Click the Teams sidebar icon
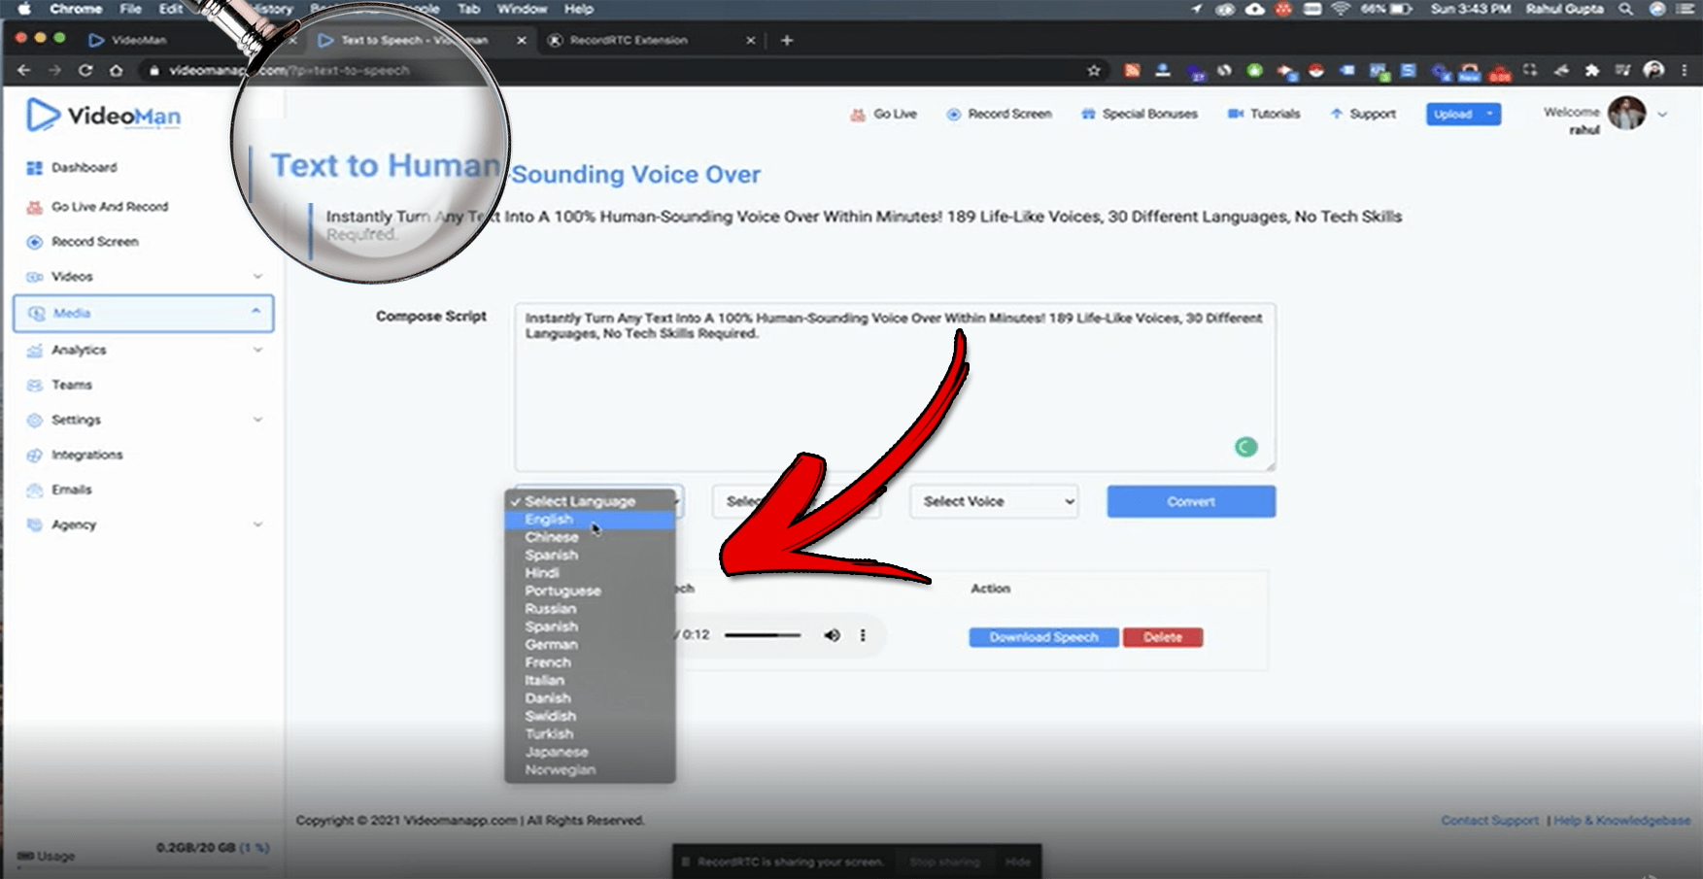Image resolution: width=1703 pixels, height=879 pixels. pos(35,385)
